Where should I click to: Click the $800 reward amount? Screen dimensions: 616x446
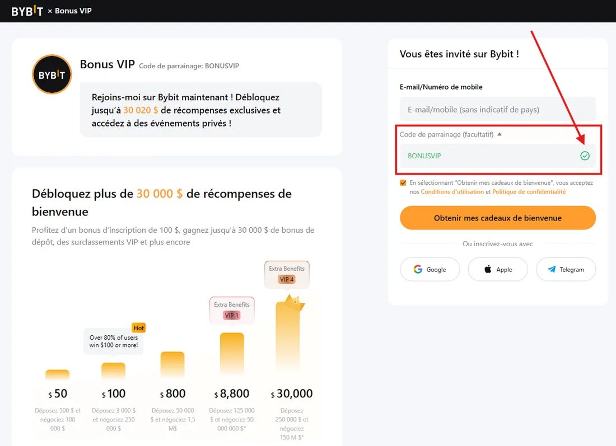172,393
